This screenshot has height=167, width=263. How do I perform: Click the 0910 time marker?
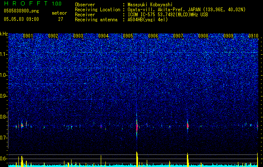click(x=253, y=36)
